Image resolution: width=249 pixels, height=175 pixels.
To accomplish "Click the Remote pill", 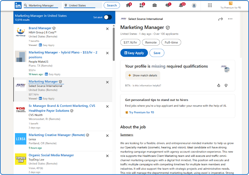I will 151,42.
